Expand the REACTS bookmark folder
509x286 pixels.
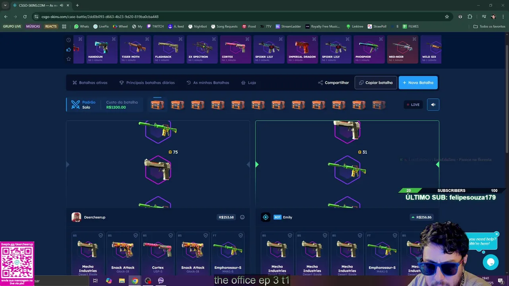[x=51, y=26]
